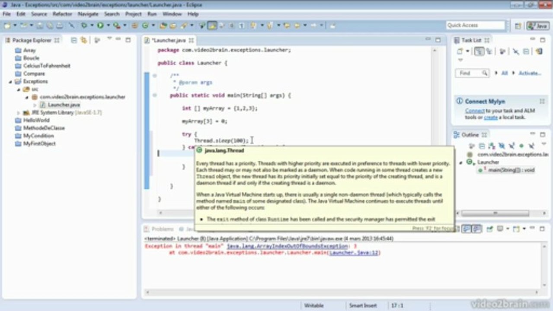Toggle Hide Non-Public Members in Outline
Image resolution: width=553 pixels, height=311 pixels.
521,146
